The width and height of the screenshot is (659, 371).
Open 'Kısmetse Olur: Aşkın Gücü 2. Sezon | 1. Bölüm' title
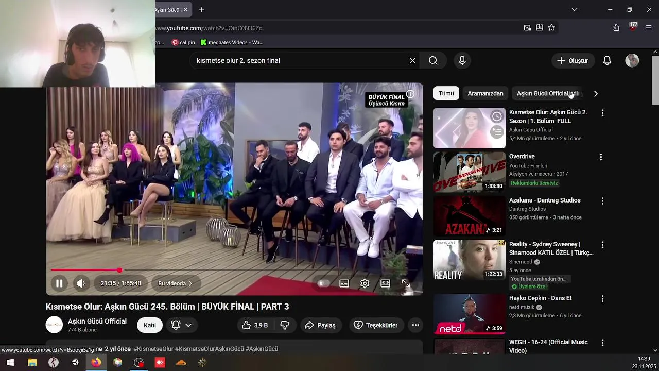pyautogui.click(x=548, y=116)
